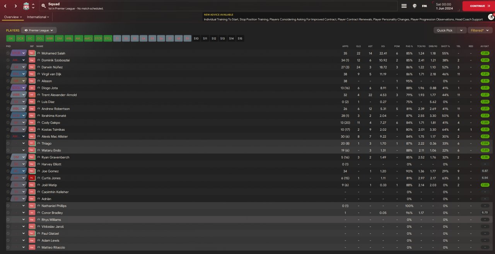The height and width of the screenshot is (254, 495).
Task: Click the Quick Pick button
Action: (x=445, y=30)
